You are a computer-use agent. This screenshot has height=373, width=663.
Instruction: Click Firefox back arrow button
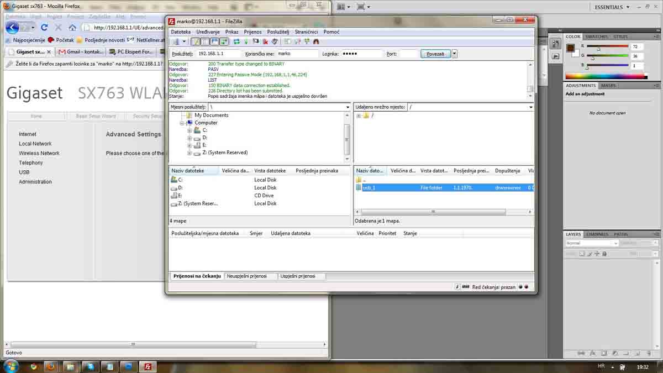point(12,27)
